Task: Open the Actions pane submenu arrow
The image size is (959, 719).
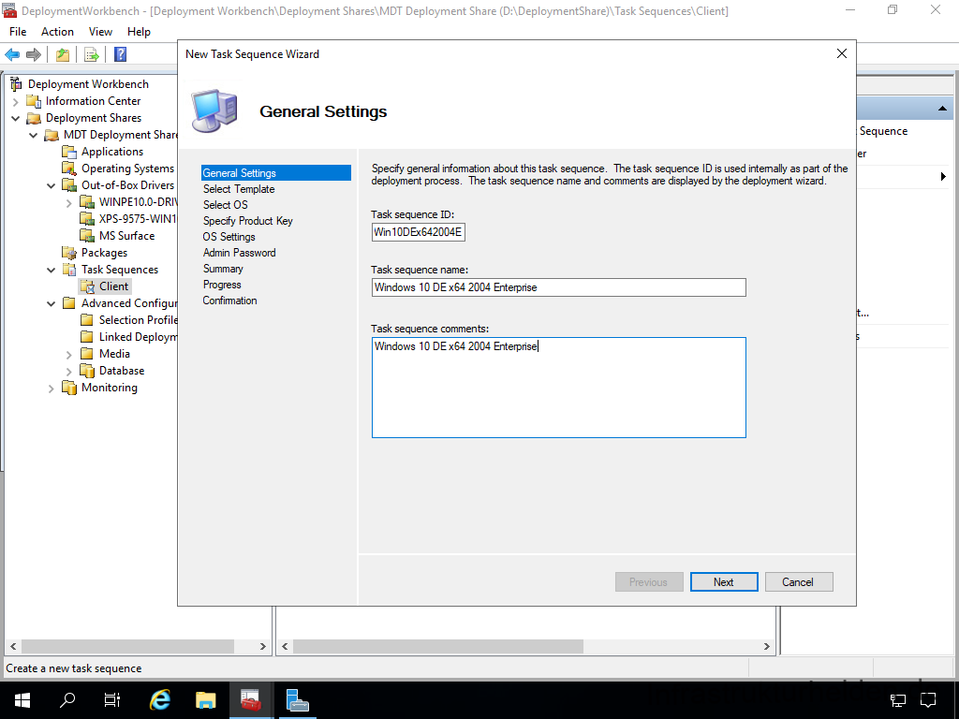Action: 943,177
